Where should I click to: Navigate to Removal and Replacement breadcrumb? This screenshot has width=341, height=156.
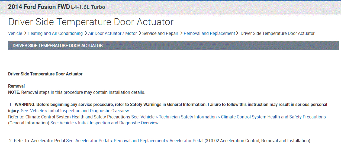point(209,33)
